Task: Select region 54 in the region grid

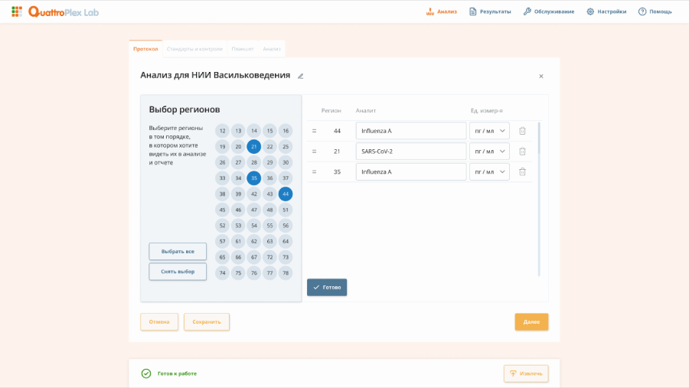Action: 254,226
